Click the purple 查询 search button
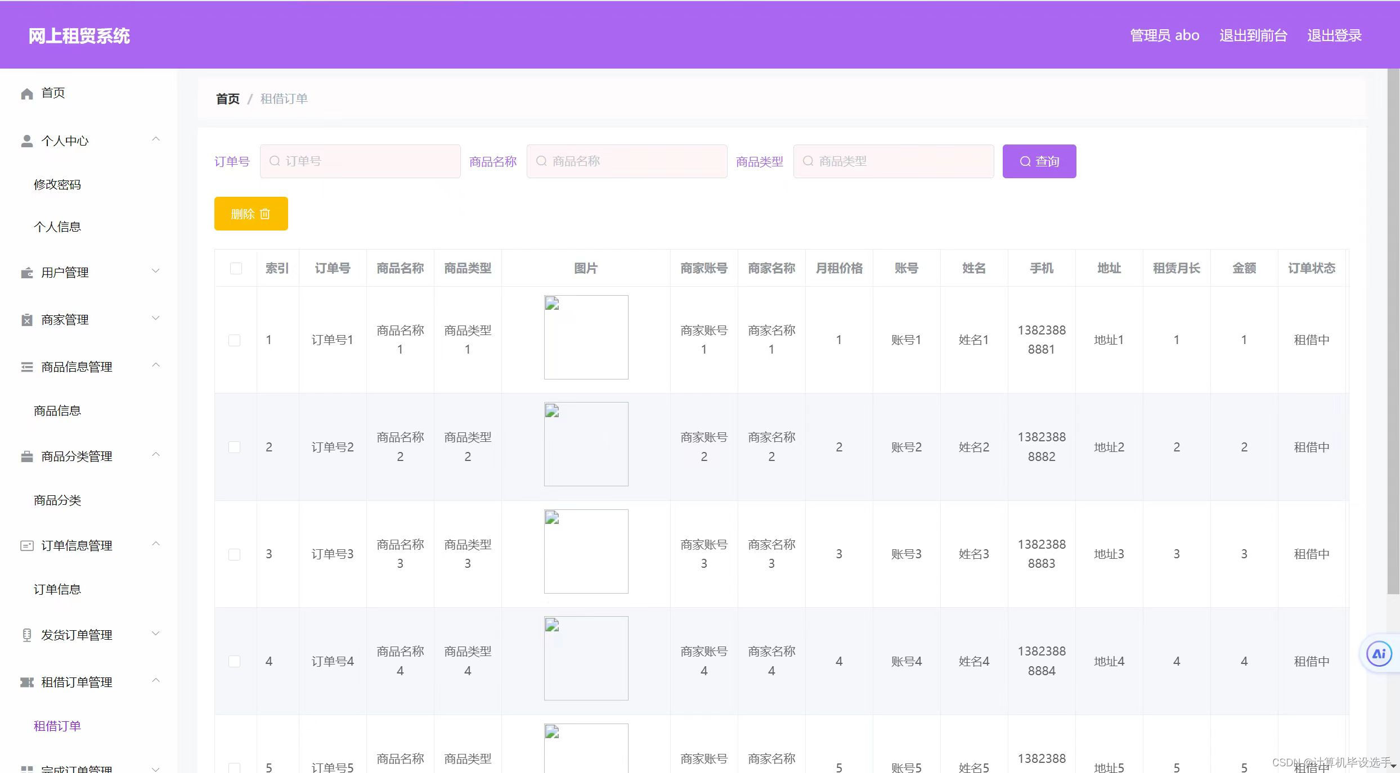This screenshot has height=773, width=1400. click(x=1039, y=161)
